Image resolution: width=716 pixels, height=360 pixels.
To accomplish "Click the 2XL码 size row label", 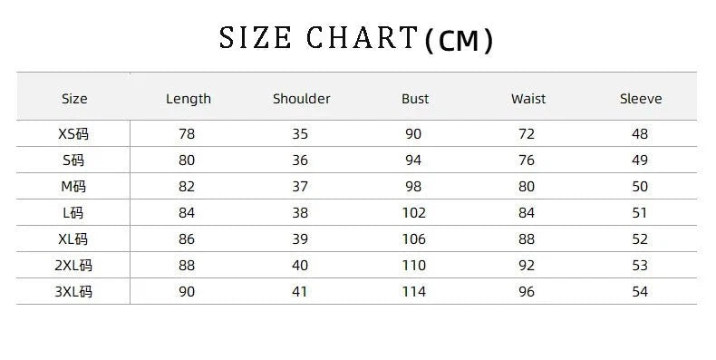I will (73, 266).
